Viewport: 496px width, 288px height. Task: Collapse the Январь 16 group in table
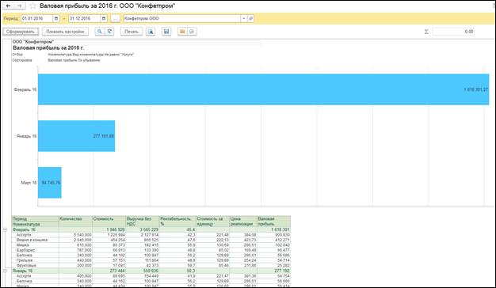(5, 271)
